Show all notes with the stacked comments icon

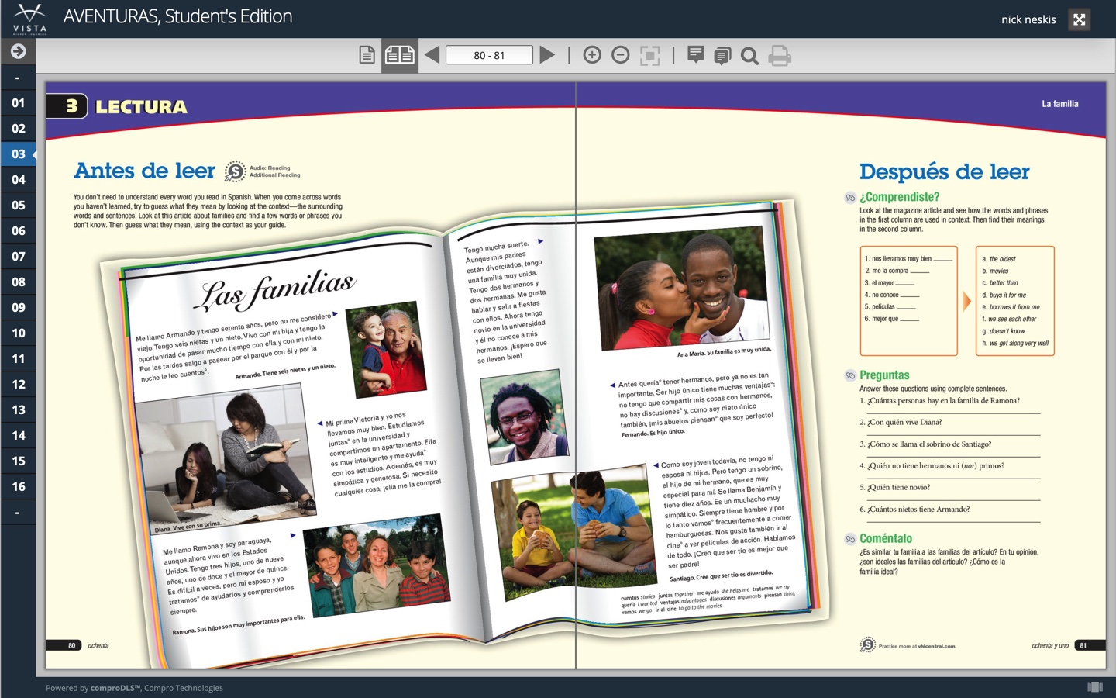[x=722, y=56]
